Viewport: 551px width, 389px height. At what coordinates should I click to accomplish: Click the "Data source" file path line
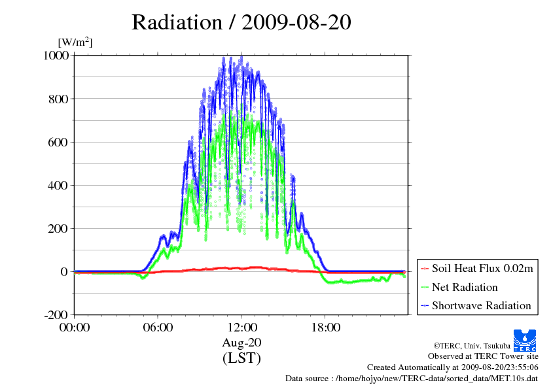click(412, 379)
